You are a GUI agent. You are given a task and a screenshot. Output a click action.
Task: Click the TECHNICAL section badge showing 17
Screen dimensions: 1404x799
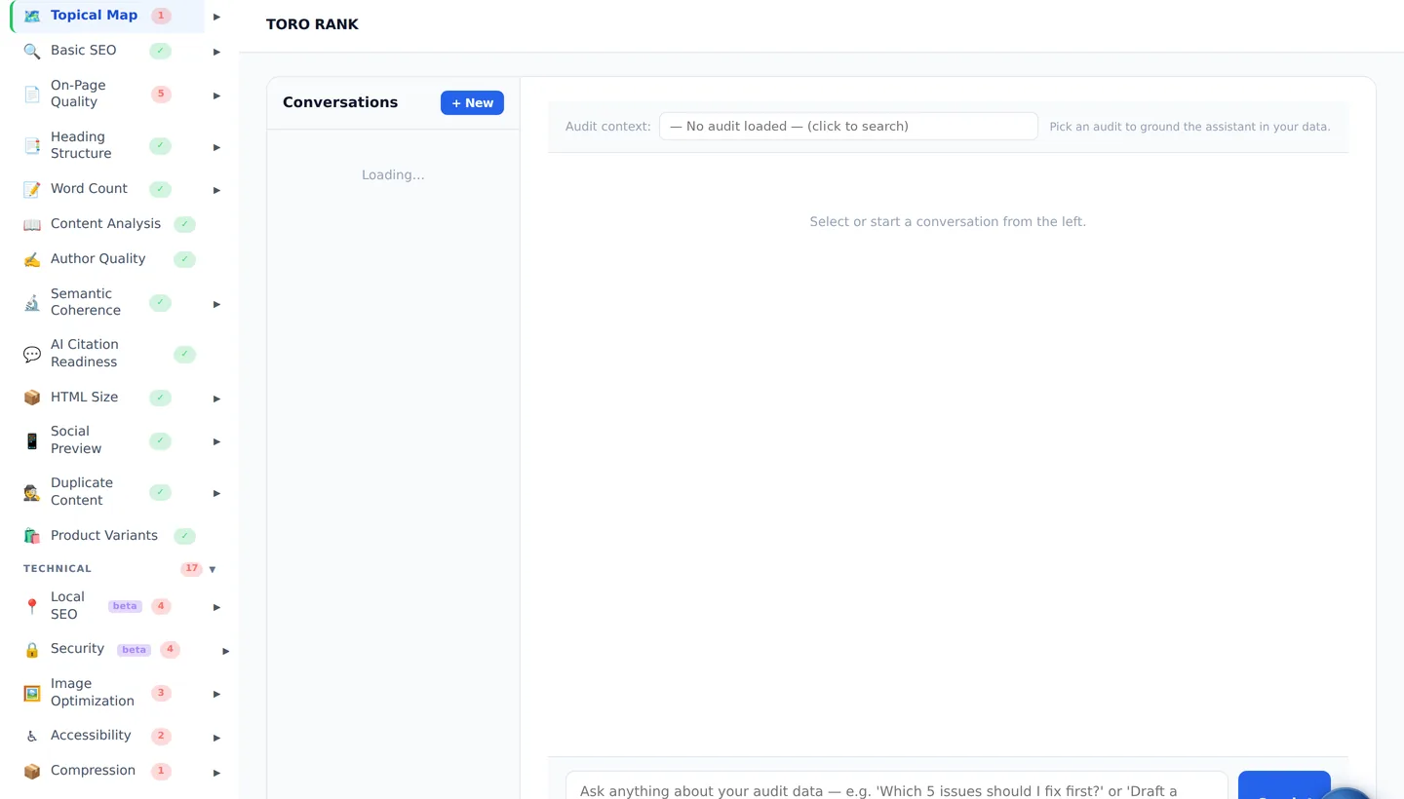click(191, 569)
